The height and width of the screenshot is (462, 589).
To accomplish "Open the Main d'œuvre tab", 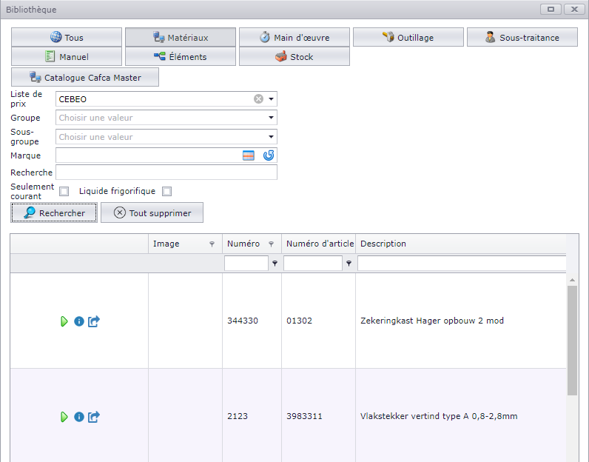I will click(x=294, y=37).
